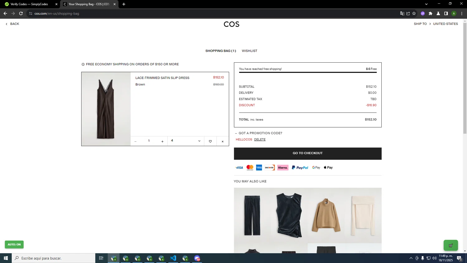Click the translate page icon
The width and height of the screenshot is (467, 263).
[x=402, y=13]
